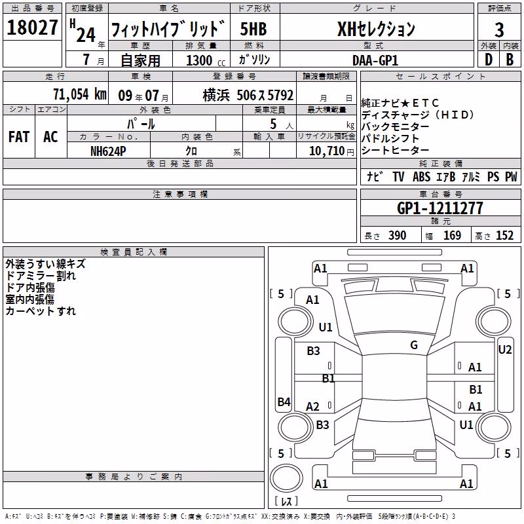Select windshield damage mark G
This screenshot has height=524, width=524.
414,345
